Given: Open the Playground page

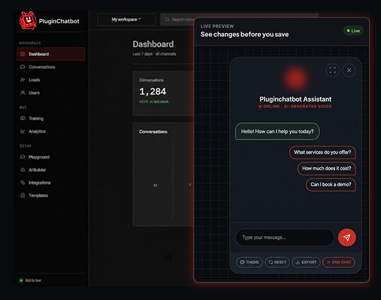Looking at the screenshot, I should tap(51, 157).
